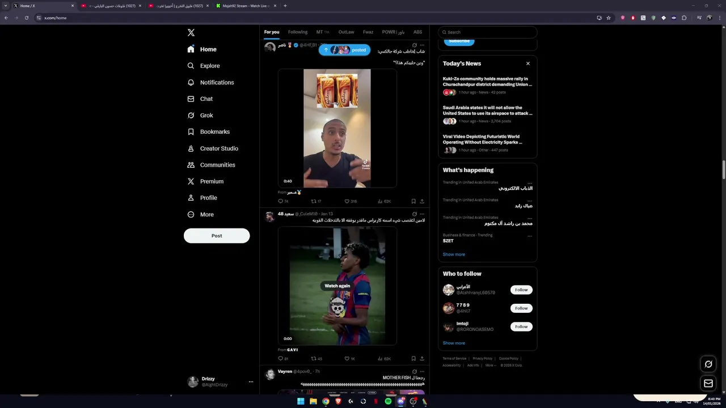Play the video with packaged snacks on top
This screenshot has height=408, width=726.
coord(337,129)
